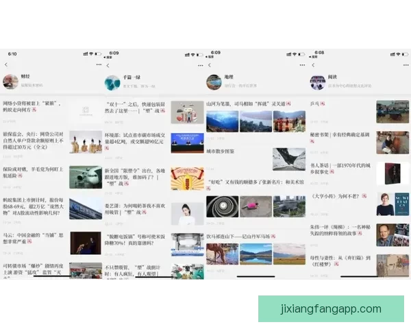Open the illustration thumbnail beside "双十一"之后 article

[x=187, y=112]
